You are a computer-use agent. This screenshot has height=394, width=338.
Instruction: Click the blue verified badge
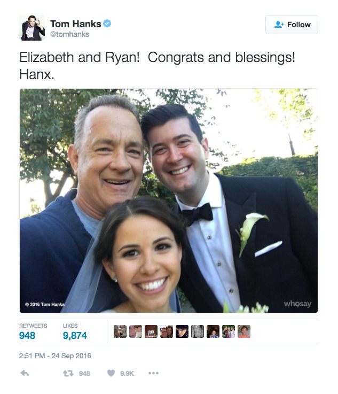click(107, 24)
